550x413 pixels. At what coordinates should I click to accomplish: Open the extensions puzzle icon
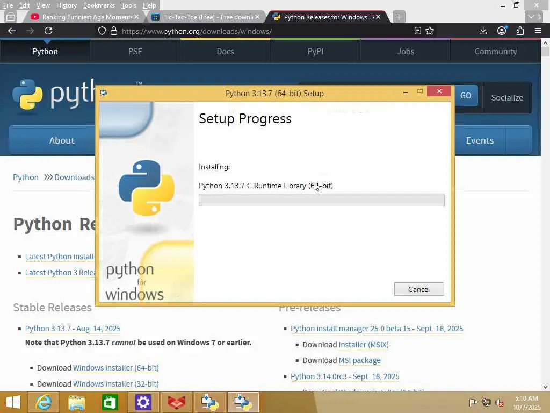pyautogui.click(x=520, y=31)
